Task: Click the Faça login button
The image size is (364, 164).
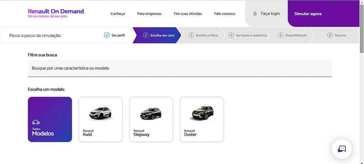Action: point(267,13)
